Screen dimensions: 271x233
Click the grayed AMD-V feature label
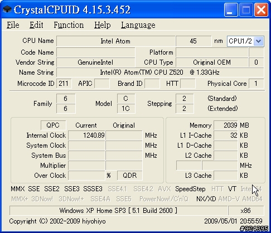coord(229,199)
